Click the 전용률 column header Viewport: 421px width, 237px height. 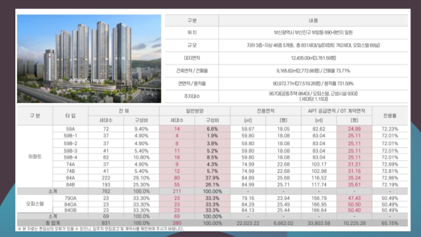[390, 116]
